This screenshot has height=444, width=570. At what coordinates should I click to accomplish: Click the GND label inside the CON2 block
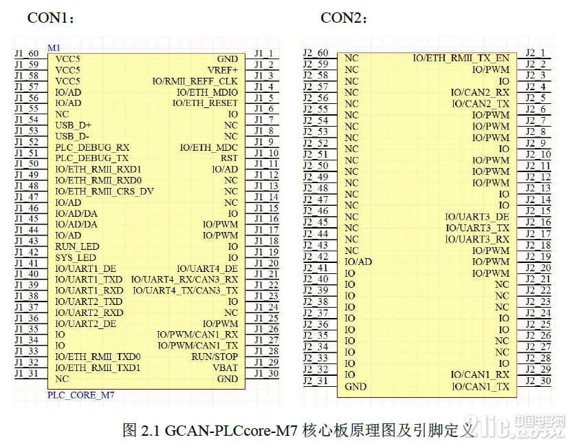(x=355, y=386)
